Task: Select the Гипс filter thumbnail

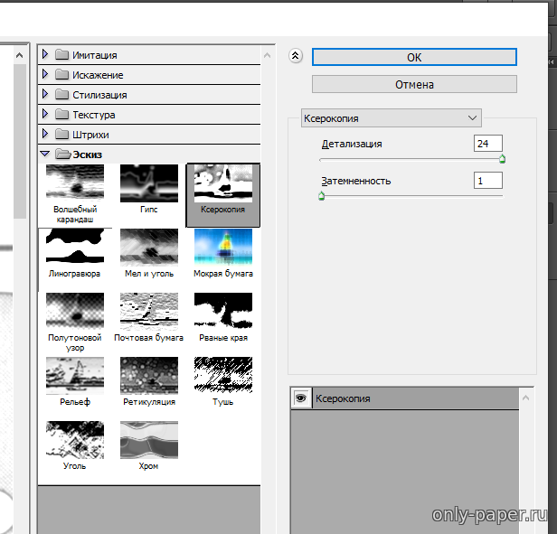Action: pos(149,183)
